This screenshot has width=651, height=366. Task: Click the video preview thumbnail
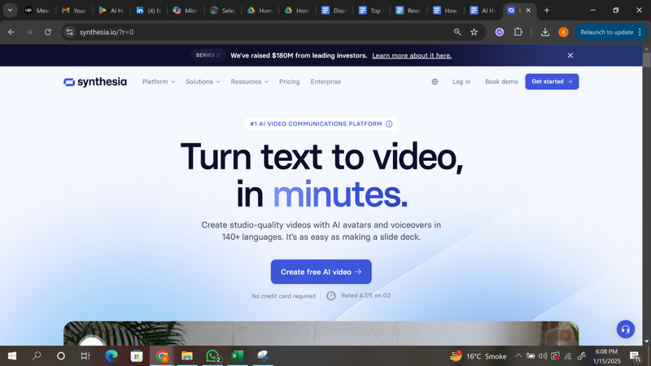[321, 333]
